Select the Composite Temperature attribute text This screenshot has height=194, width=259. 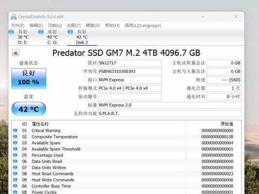pos(54,137)
